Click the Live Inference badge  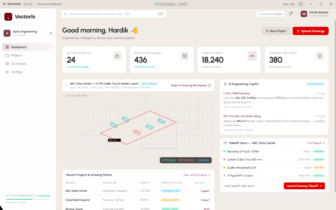[x=315, y=84]
